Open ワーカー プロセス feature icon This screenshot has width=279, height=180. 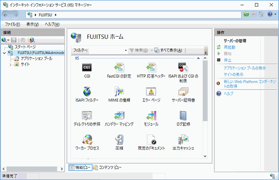(x=87, y=139)
